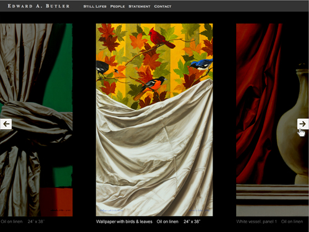
Task: Click the Edward A. Butler site title
Action: pyautogui.click(x=39, y=6)
